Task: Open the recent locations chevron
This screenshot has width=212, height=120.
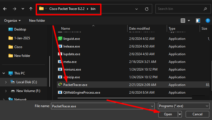Action: pos(23,9)
